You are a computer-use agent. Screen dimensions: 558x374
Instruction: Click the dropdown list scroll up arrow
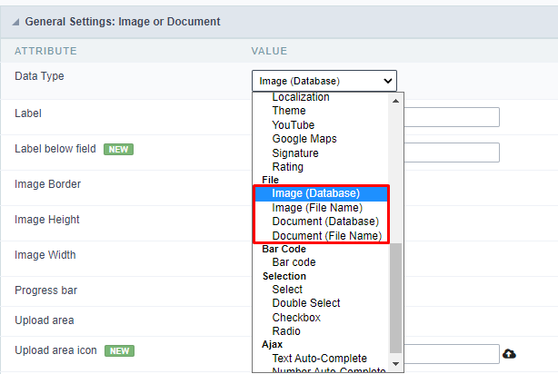click(395, 101)
